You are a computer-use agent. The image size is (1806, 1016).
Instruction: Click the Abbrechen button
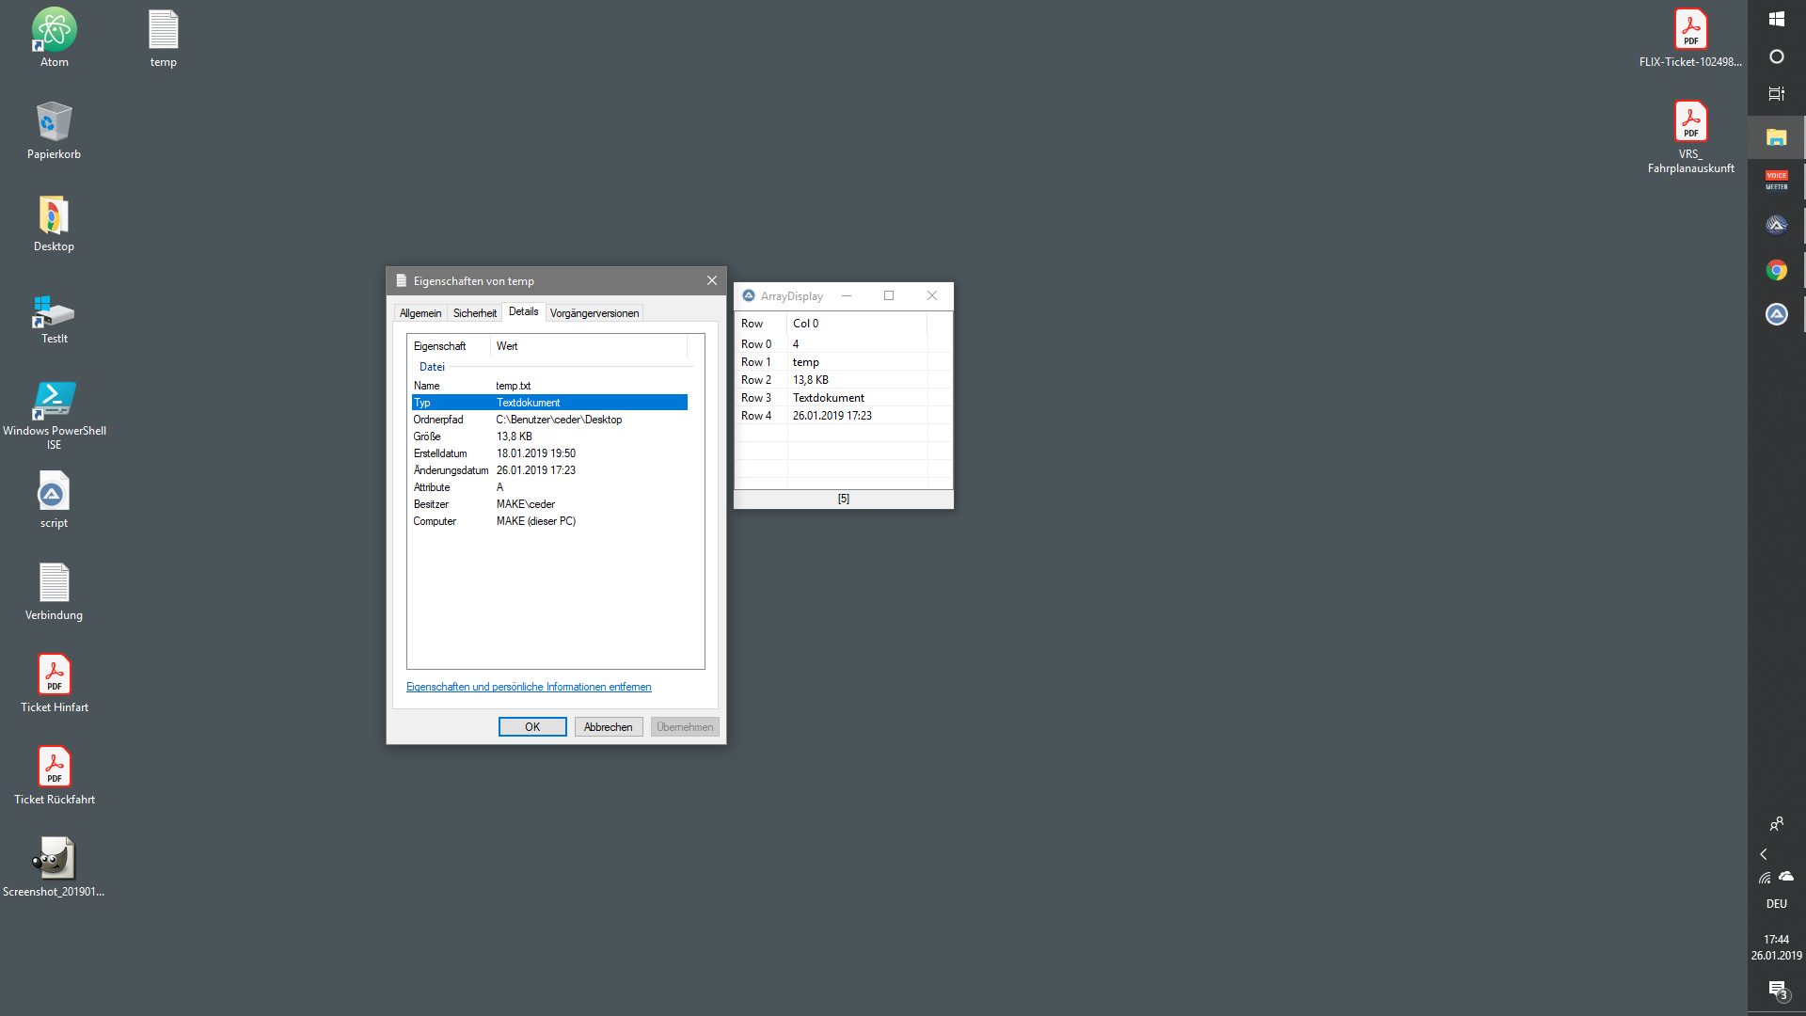coord(608,727)
